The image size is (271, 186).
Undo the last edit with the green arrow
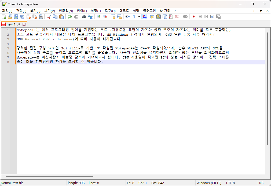pyautogui.click(x=70, y=17)
